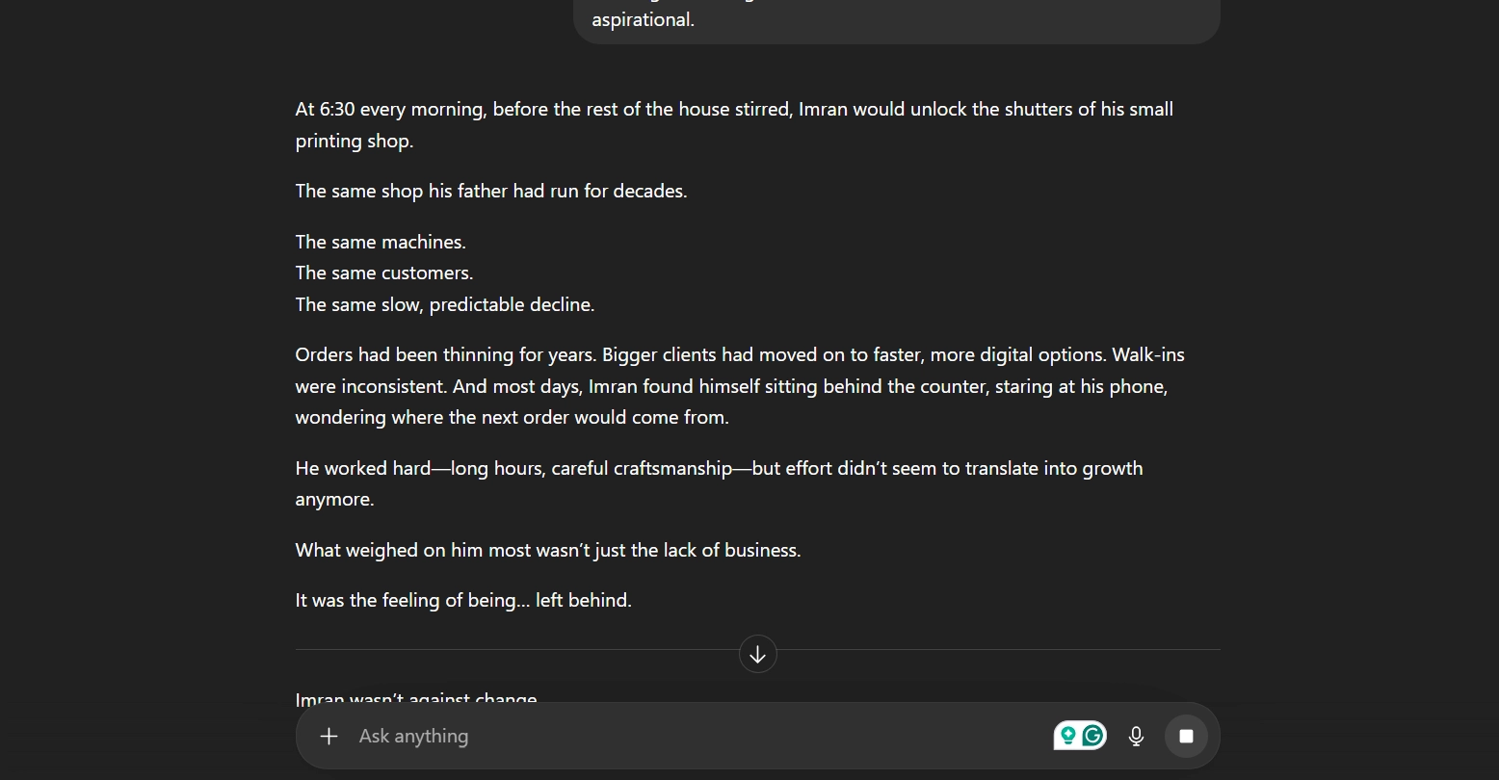The image size is (1499, 780).
Task: Click the paragraph beginning At 6:30 every morning
Action: click(x=733, y=110)
